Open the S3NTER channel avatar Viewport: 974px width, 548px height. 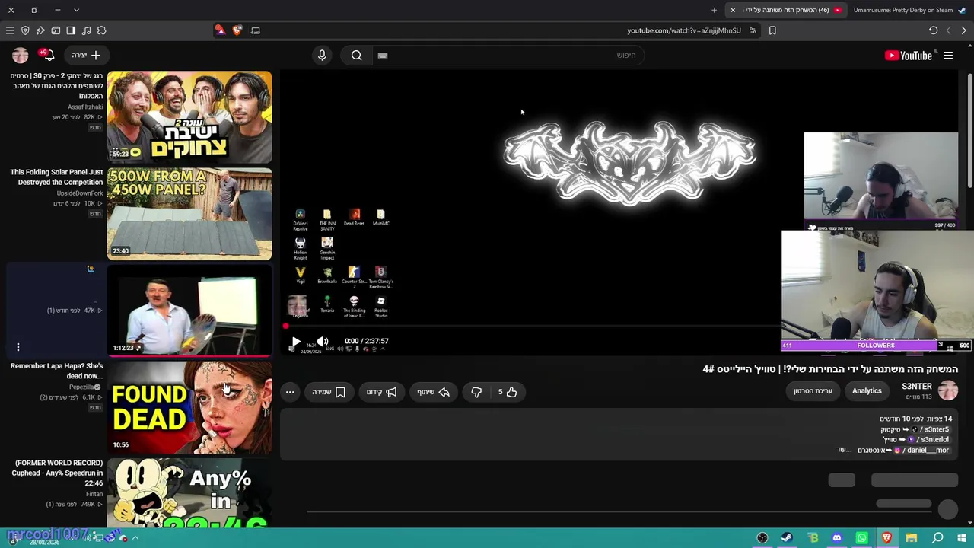tap(948, 390)
